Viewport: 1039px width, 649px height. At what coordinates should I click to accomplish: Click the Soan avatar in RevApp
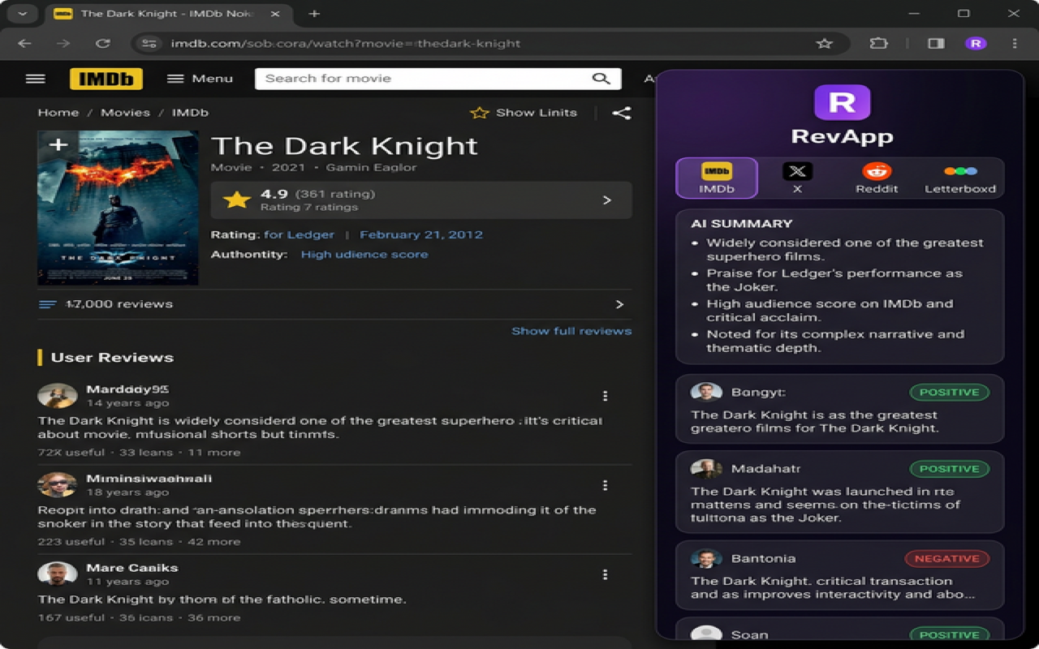pos(706,634)
